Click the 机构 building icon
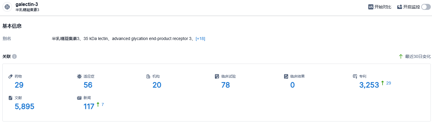432x123 pixels. [x=148, y=76]
